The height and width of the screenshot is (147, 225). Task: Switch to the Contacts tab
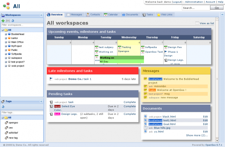pyautogui.click(x=93, y=15)
